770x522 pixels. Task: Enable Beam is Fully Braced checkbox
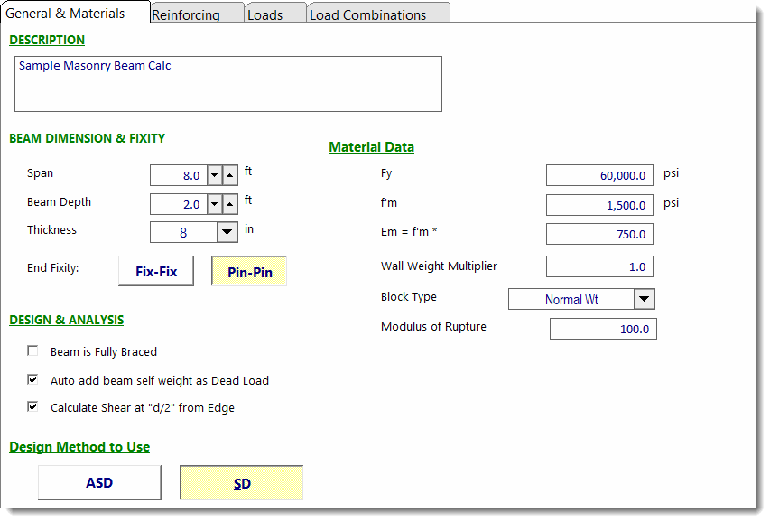pos(33,351)
